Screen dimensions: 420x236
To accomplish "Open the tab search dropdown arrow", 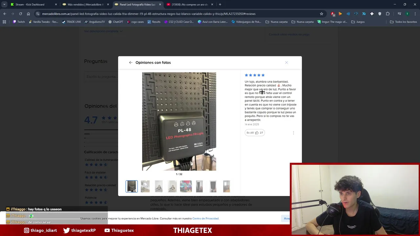I will [x=4, y=5].
